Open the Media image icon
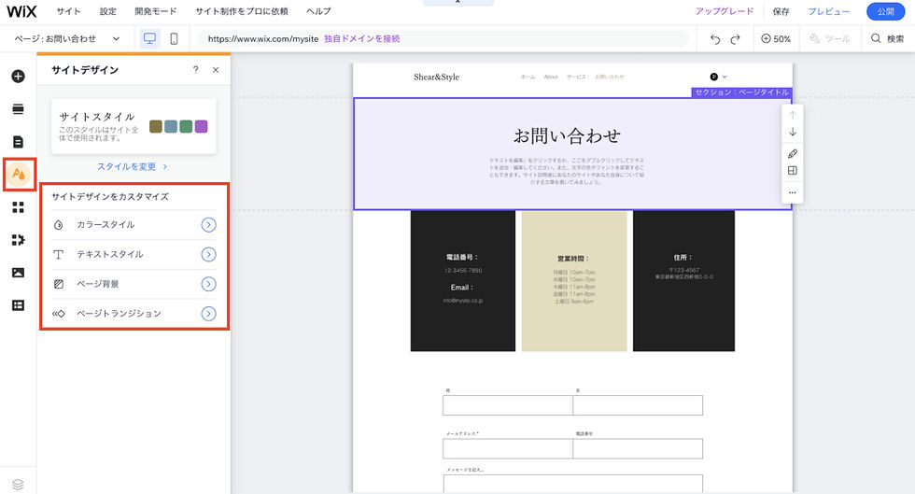The width and height of the screenshot is (915, 494). [18, 273]
